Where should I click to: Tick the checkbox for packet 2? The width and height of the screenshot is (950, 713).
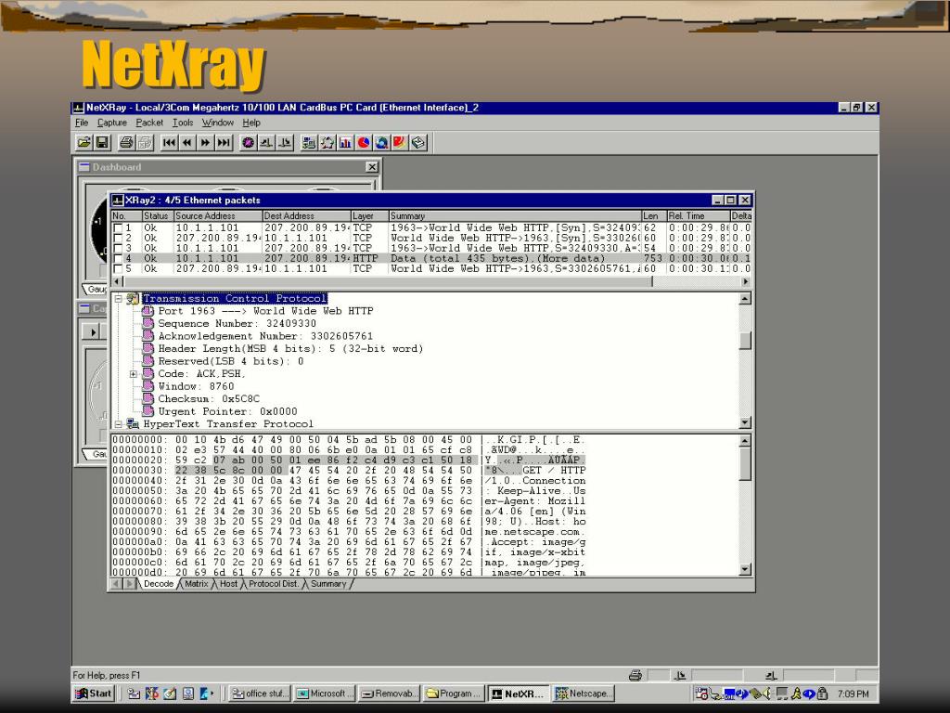118,239
